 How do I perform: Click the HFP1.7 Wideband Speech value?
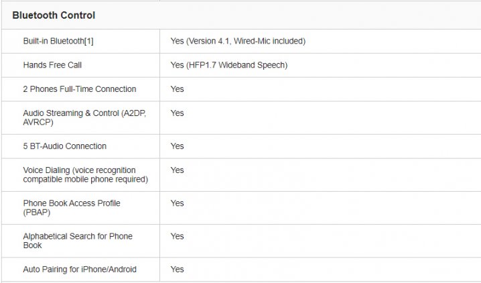229,65
